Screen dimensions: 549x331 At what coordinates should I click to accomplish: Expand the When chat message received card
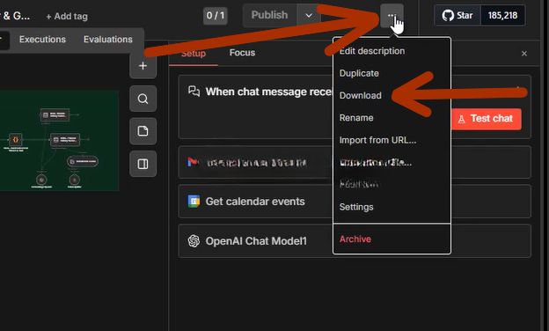355,107
